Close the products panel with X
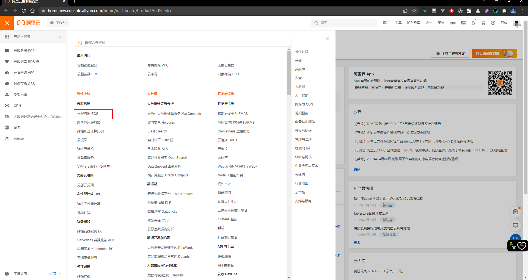Image resolution: width=528 pixels, height=280 pixels. 328,38
